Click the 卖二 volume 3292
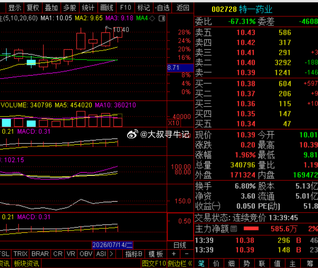This screenshot has width=318, height=268. click(x=283, y=62)
